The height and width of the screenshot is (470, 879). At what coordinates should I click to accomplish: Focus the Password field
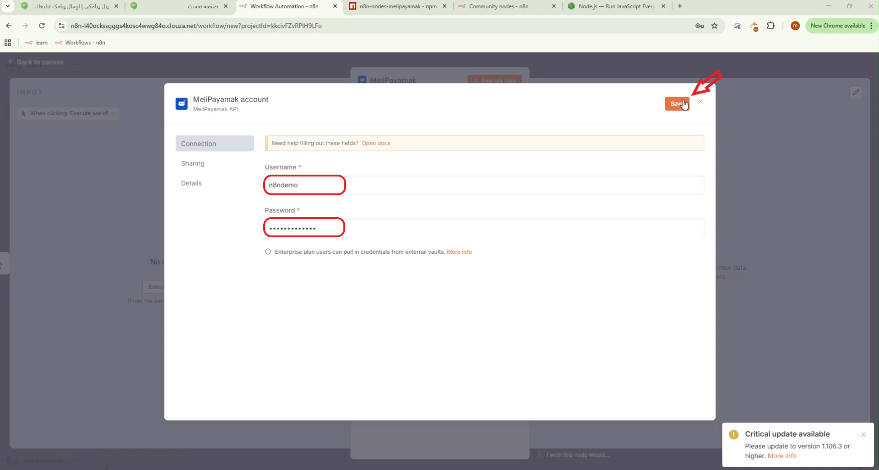click(x=483, y=228)
